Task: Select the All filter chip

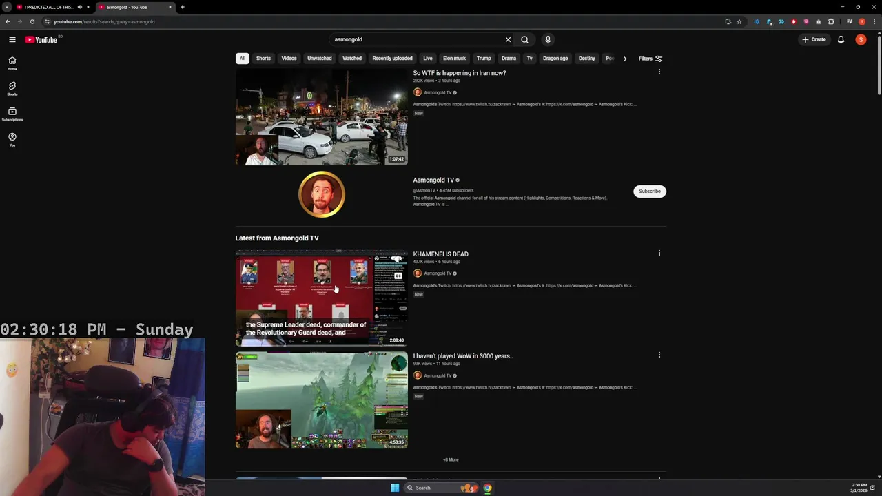Action: point(242,59)
